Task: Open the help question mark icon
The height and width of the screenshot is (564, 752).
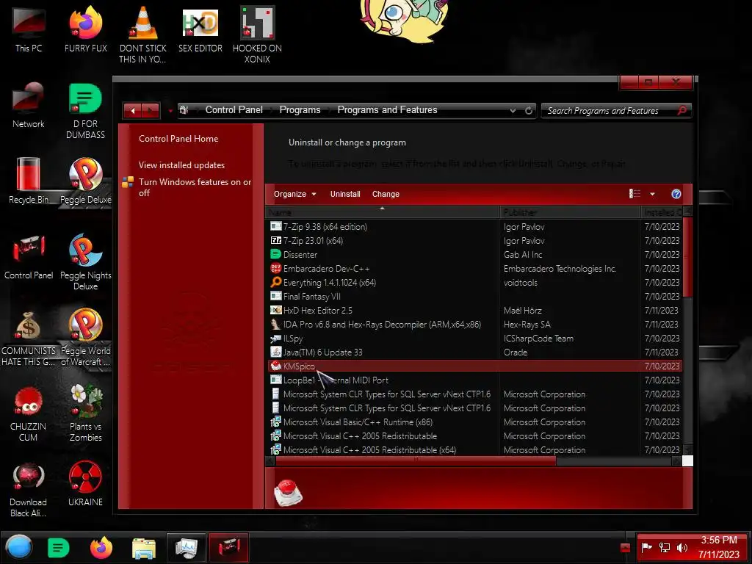Action: 676,194
